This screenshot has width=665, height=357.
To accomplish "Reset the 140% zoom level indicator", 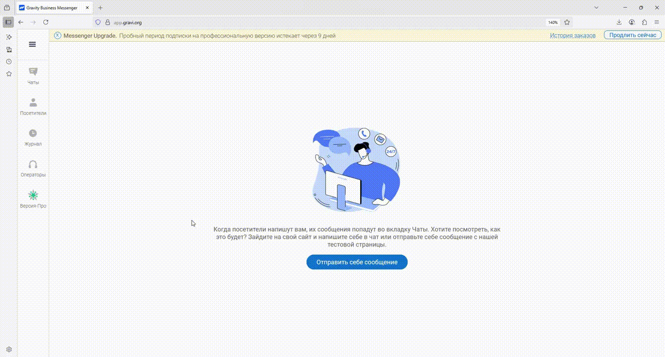I will click(552, 22).
